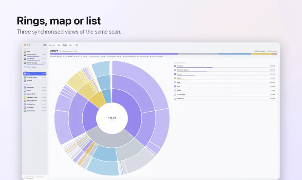This screenshot has height=180, width=302.
Task: Switch to the Map view tab
Action: tap(59, 45)
